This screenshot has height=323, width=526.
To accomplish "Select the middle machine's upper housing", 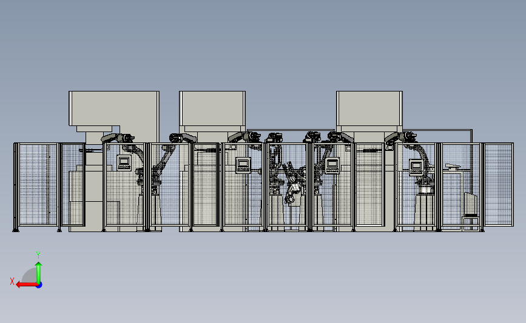I will tap(212, 108).
